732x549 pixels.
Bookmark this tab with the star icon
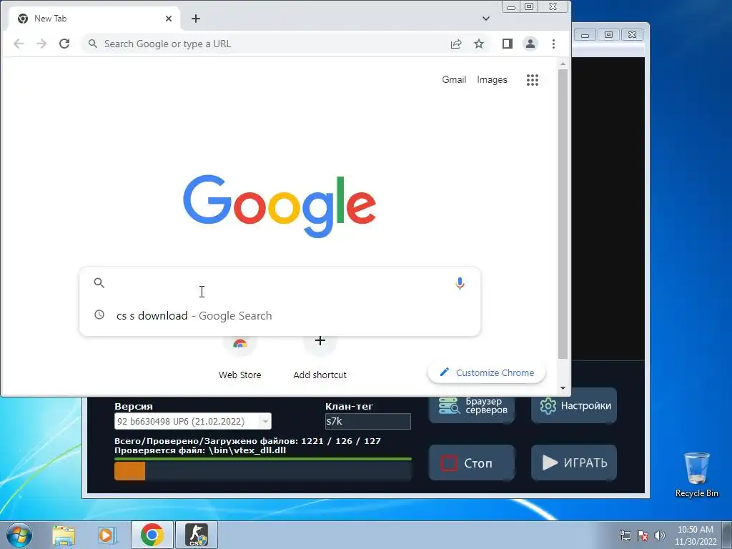pyautogui.click(x=479, y=44)
